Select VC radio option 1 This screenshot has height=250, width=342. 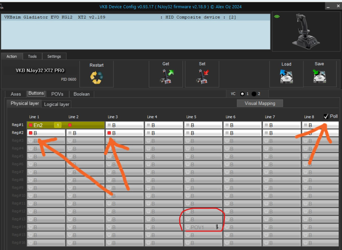coord(242,94)
